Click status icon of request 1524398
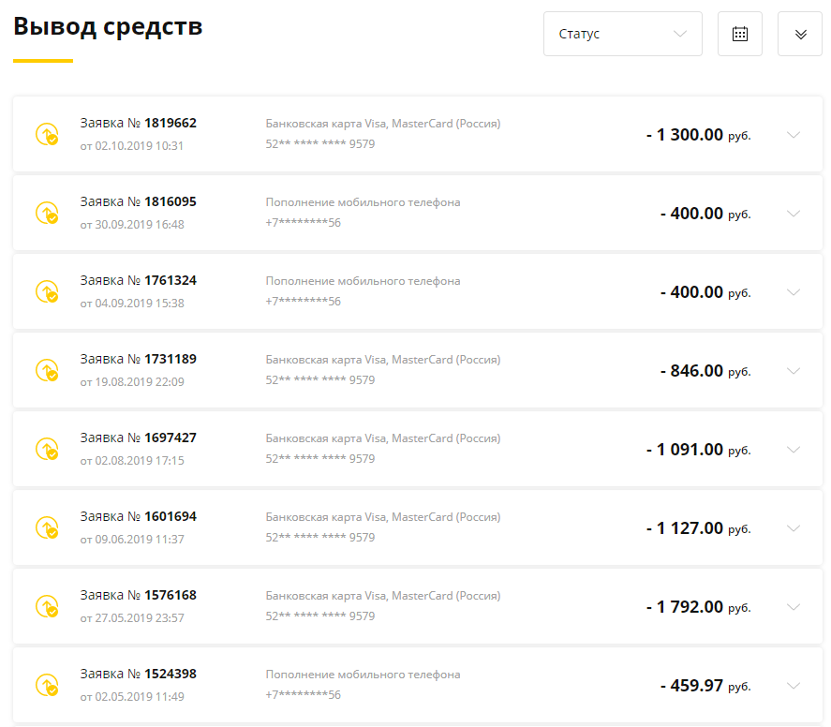831x727 pixels. point(47,685)
